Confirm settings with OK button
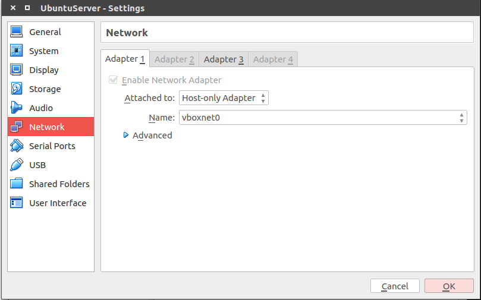 [449, 286]
